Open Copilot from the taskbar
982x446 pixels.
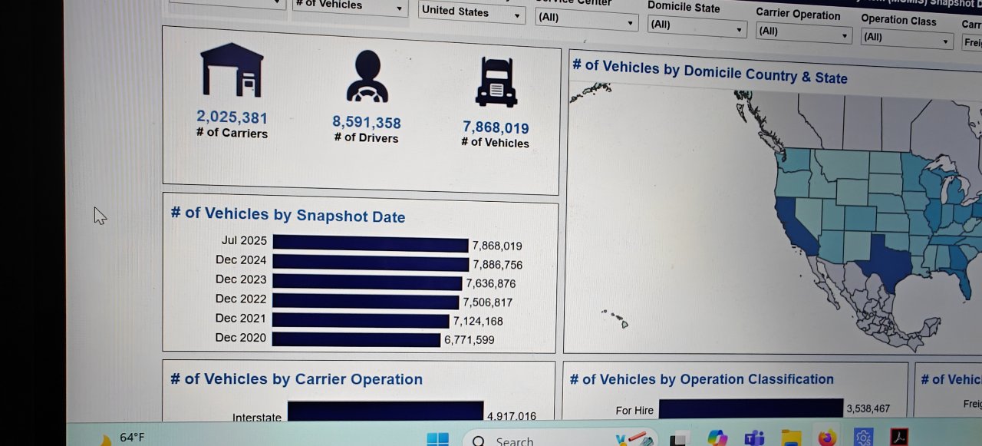point(717,438)
